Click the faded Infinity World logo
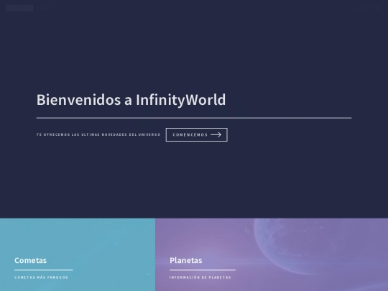Screen dimensions: 388x291 pos(29,8)
